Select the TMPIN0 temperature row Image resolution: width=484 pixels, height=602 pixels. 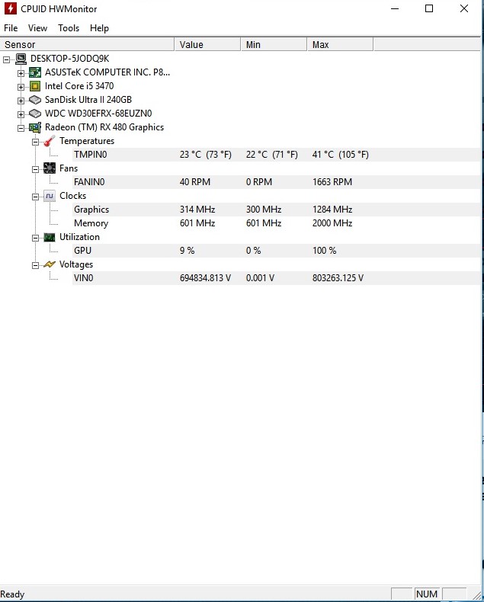pyautogui.click(x=276, y=155)
